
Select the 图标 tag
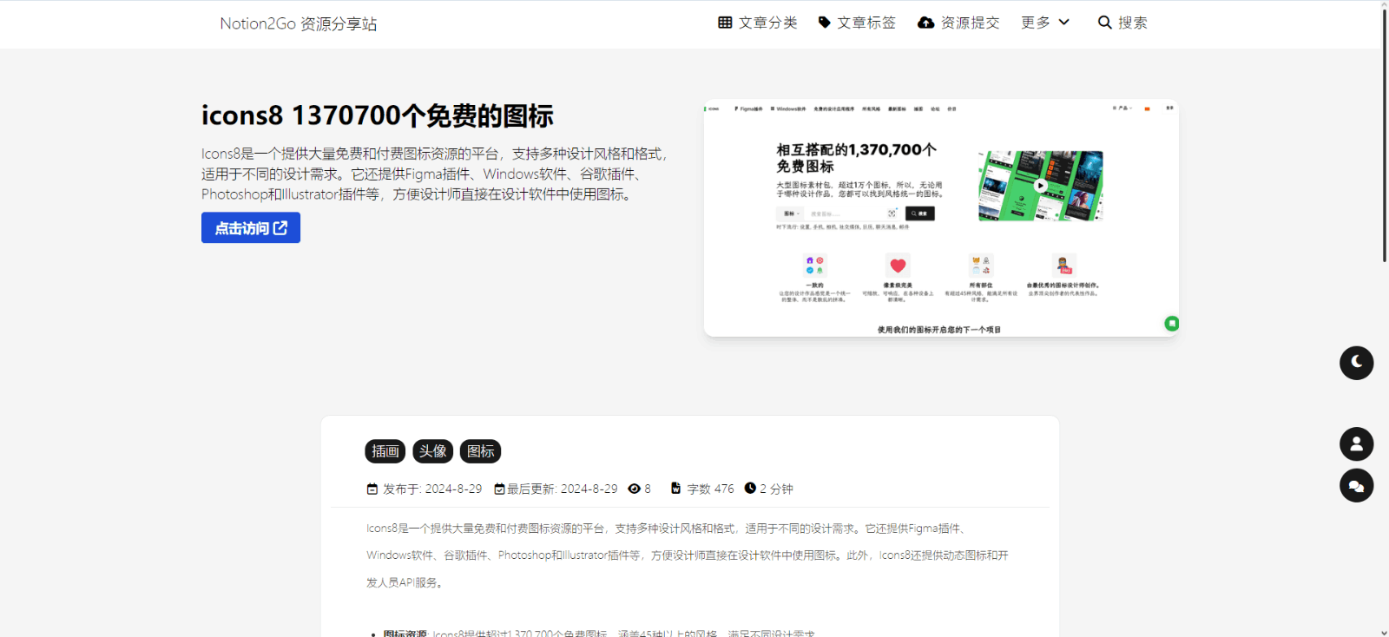click(480, 451)
